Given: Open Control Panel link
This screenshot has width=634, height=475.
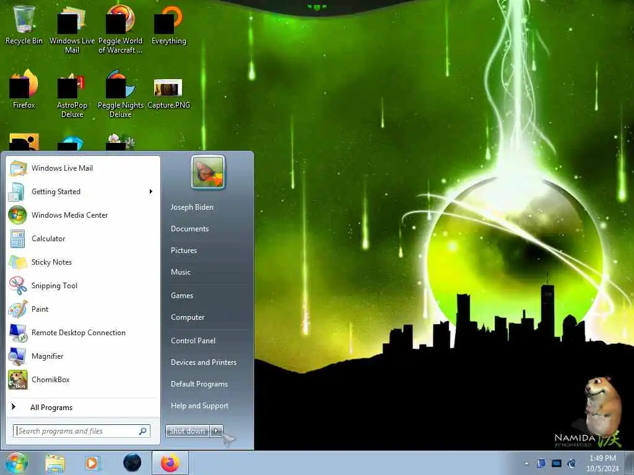Looking at the screenshot, I should (193, 341).
